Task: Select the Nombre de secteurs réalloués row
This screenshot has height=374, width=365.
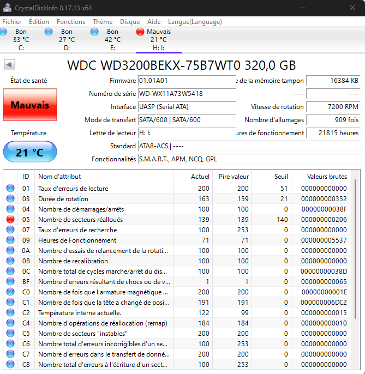Action: coord(104,220)
